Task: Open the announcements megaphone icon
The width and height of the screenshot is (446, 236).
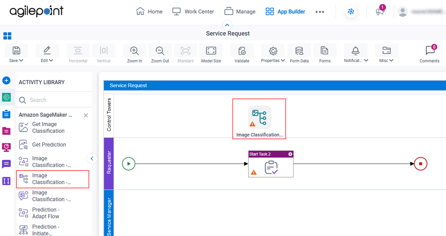Action: (x=380, y=11)
